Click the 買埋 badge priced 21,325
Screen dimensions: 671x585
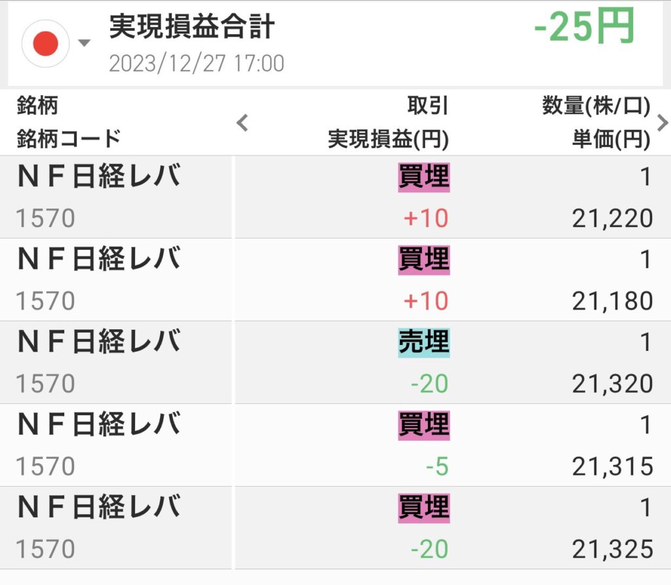pyautogui.click(x=424, y=508)
